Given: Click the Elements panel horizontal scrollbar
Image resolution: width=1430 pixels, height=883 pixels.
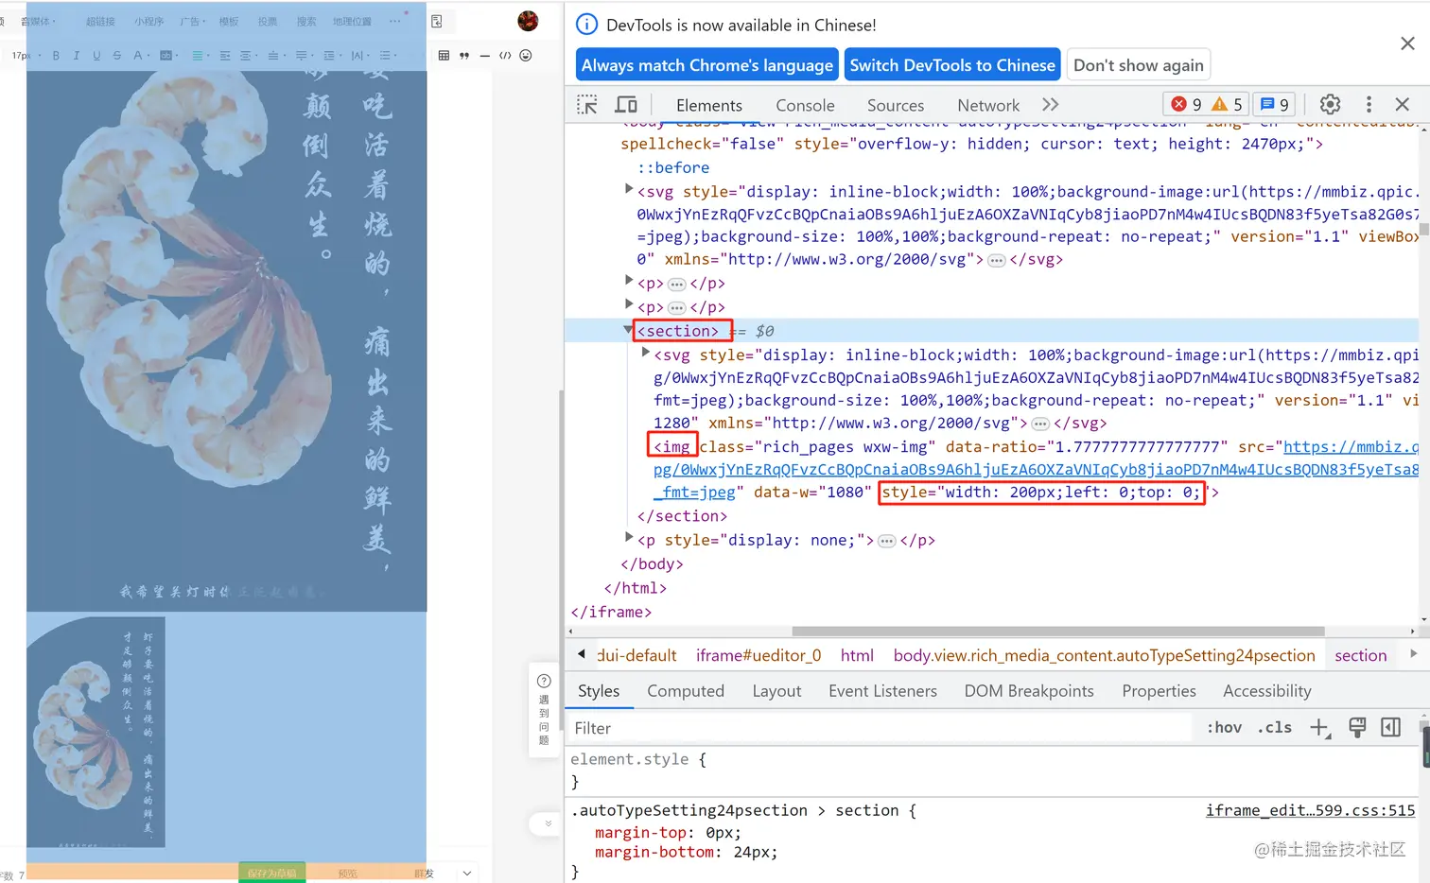Looking at the screenshot, I should click(x=1058, y=632).
